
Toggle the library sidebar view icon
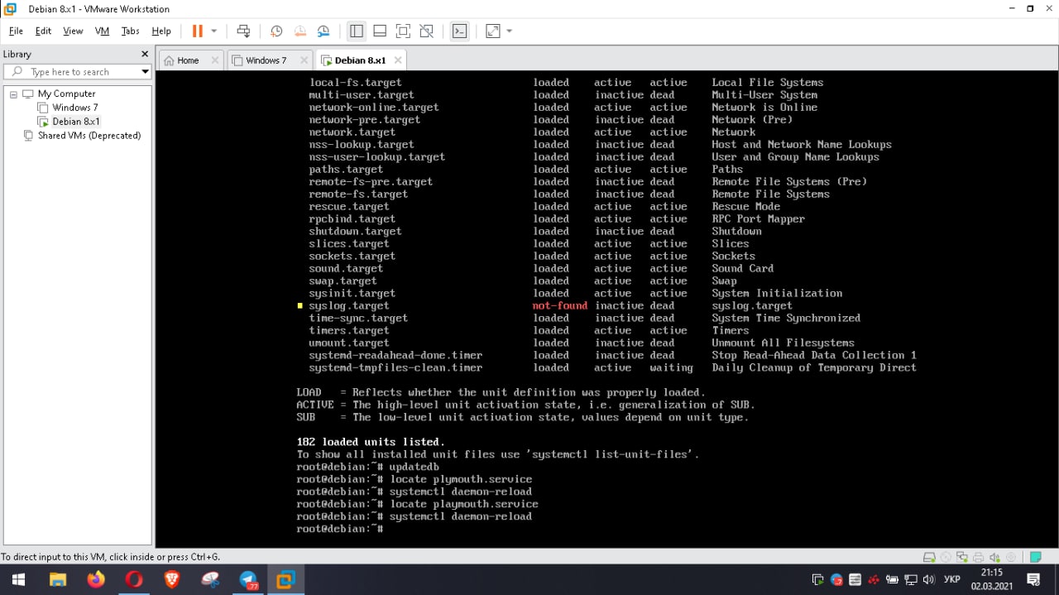coord(357,31)
